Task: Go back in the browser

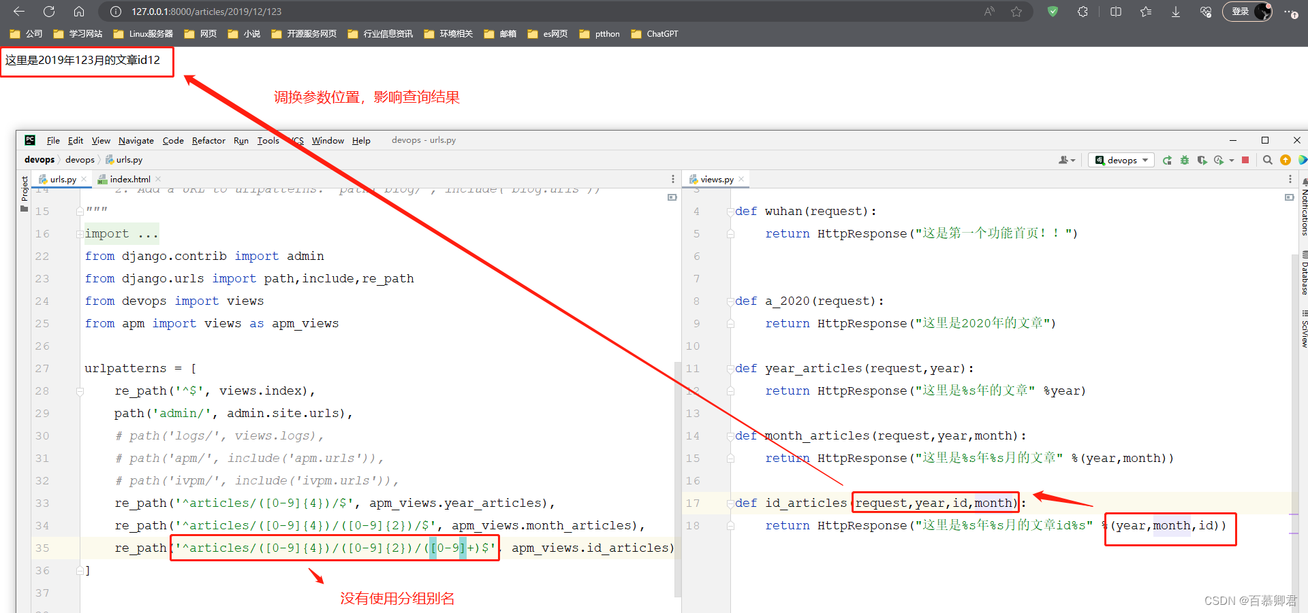Action: click(x=19, y=12)
